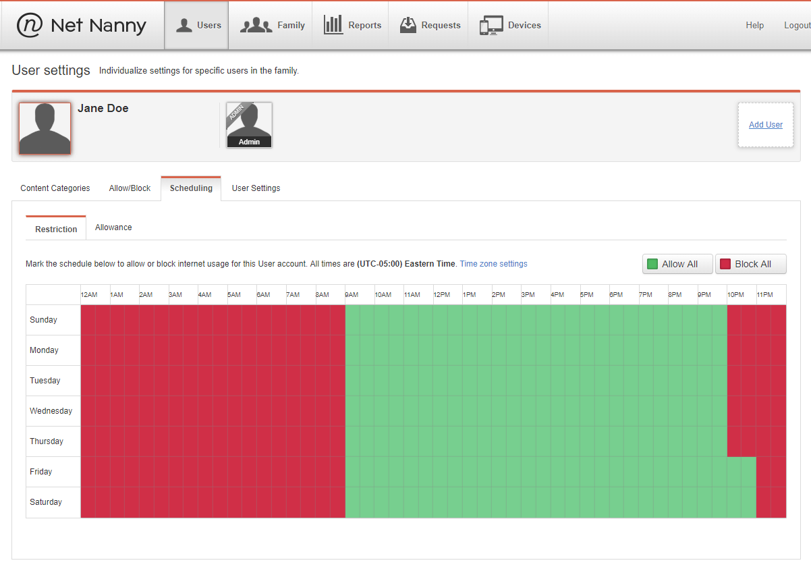This screenshot has height=569, width=811.
Task: Toggle Sunday 12AM first time block
Action: click(88, 320)
